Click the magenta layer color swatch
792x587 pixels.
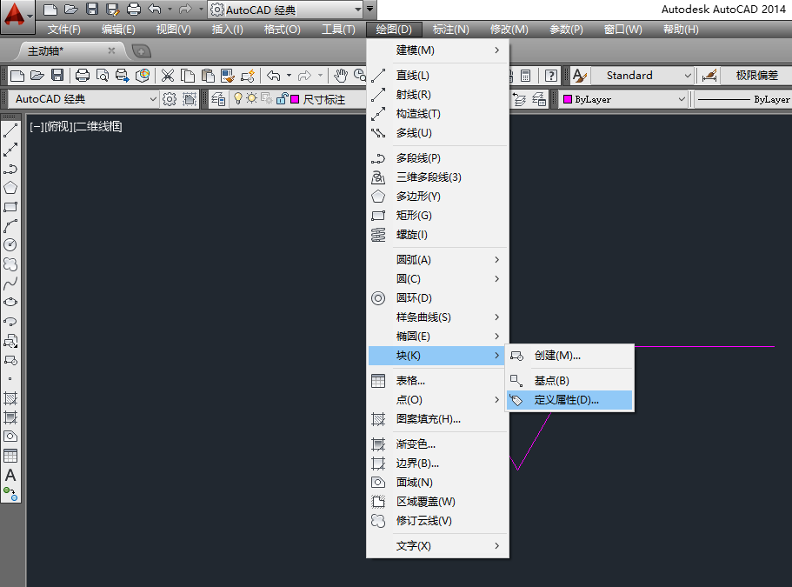click(295, 99)
